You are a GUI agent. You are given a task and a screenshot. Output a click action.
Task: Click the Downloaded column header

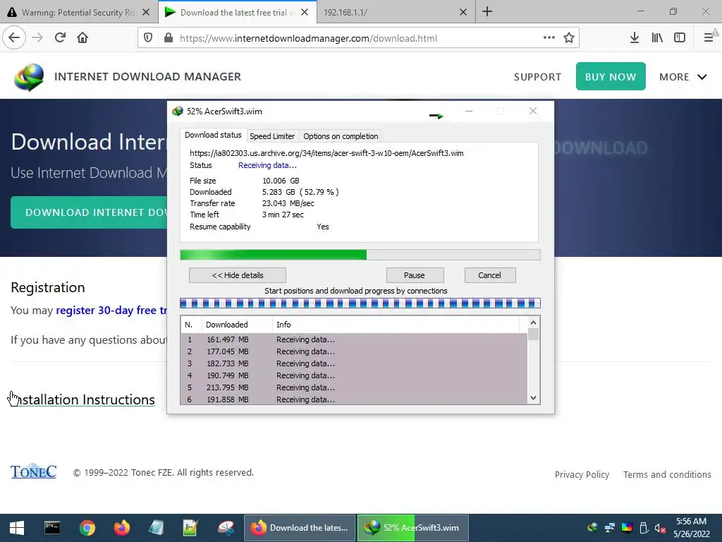237,325
